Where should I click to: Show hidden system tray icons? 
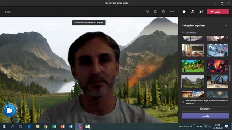[198, 127]
